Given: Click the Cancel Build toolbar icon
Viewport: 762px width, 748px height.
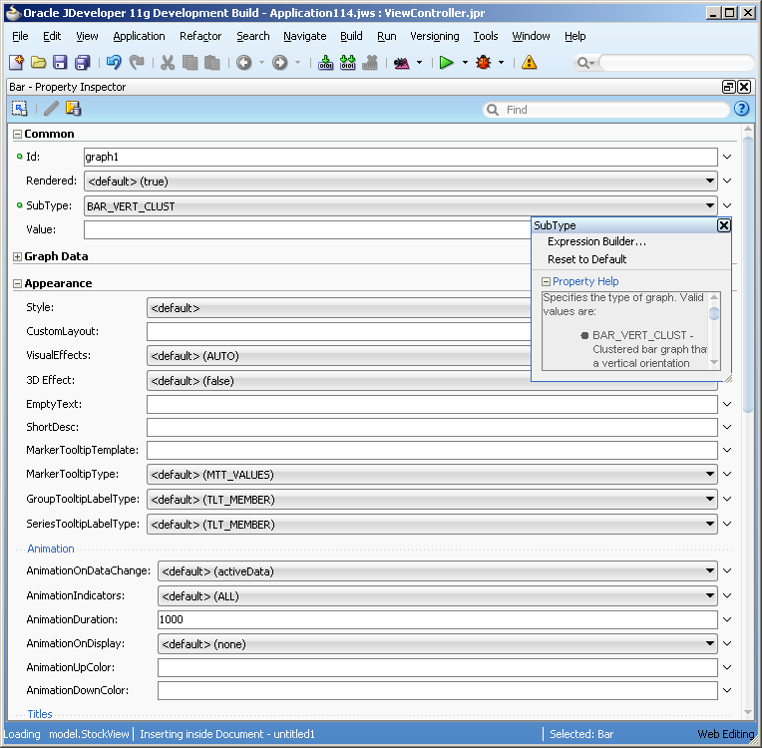Looking at the screenshot, I should [370, 62].
